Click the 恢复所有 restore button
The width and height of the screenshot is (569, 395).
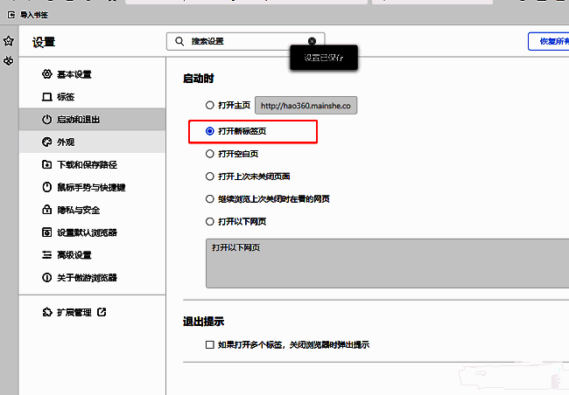pyautogui.click(x=548, y=41)
